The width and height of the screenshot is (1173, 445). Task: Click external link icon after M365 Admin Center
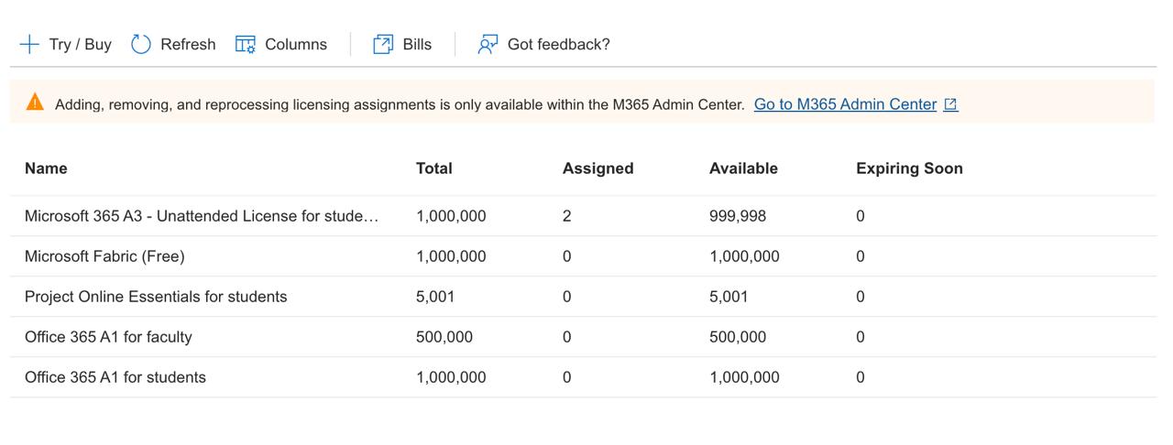(x=951, y=104)
